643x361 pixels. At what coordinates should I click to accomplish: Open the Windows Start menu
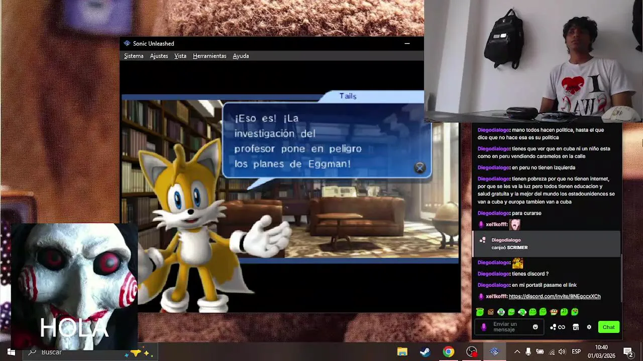(11, 352)
